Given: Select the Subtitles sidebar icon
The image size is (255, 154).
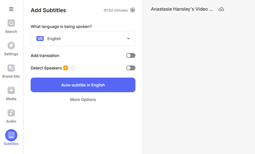Looking at the screenshot, I should tap(11, 136).
